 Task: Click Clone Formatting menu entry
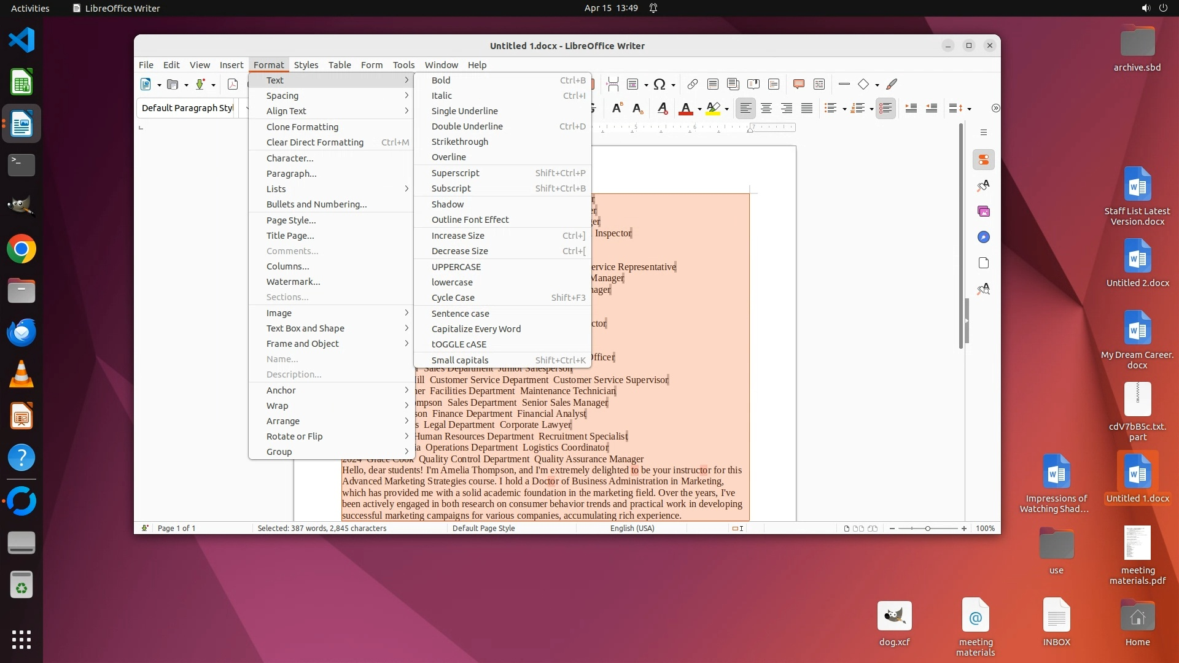(x=302, y=127)
